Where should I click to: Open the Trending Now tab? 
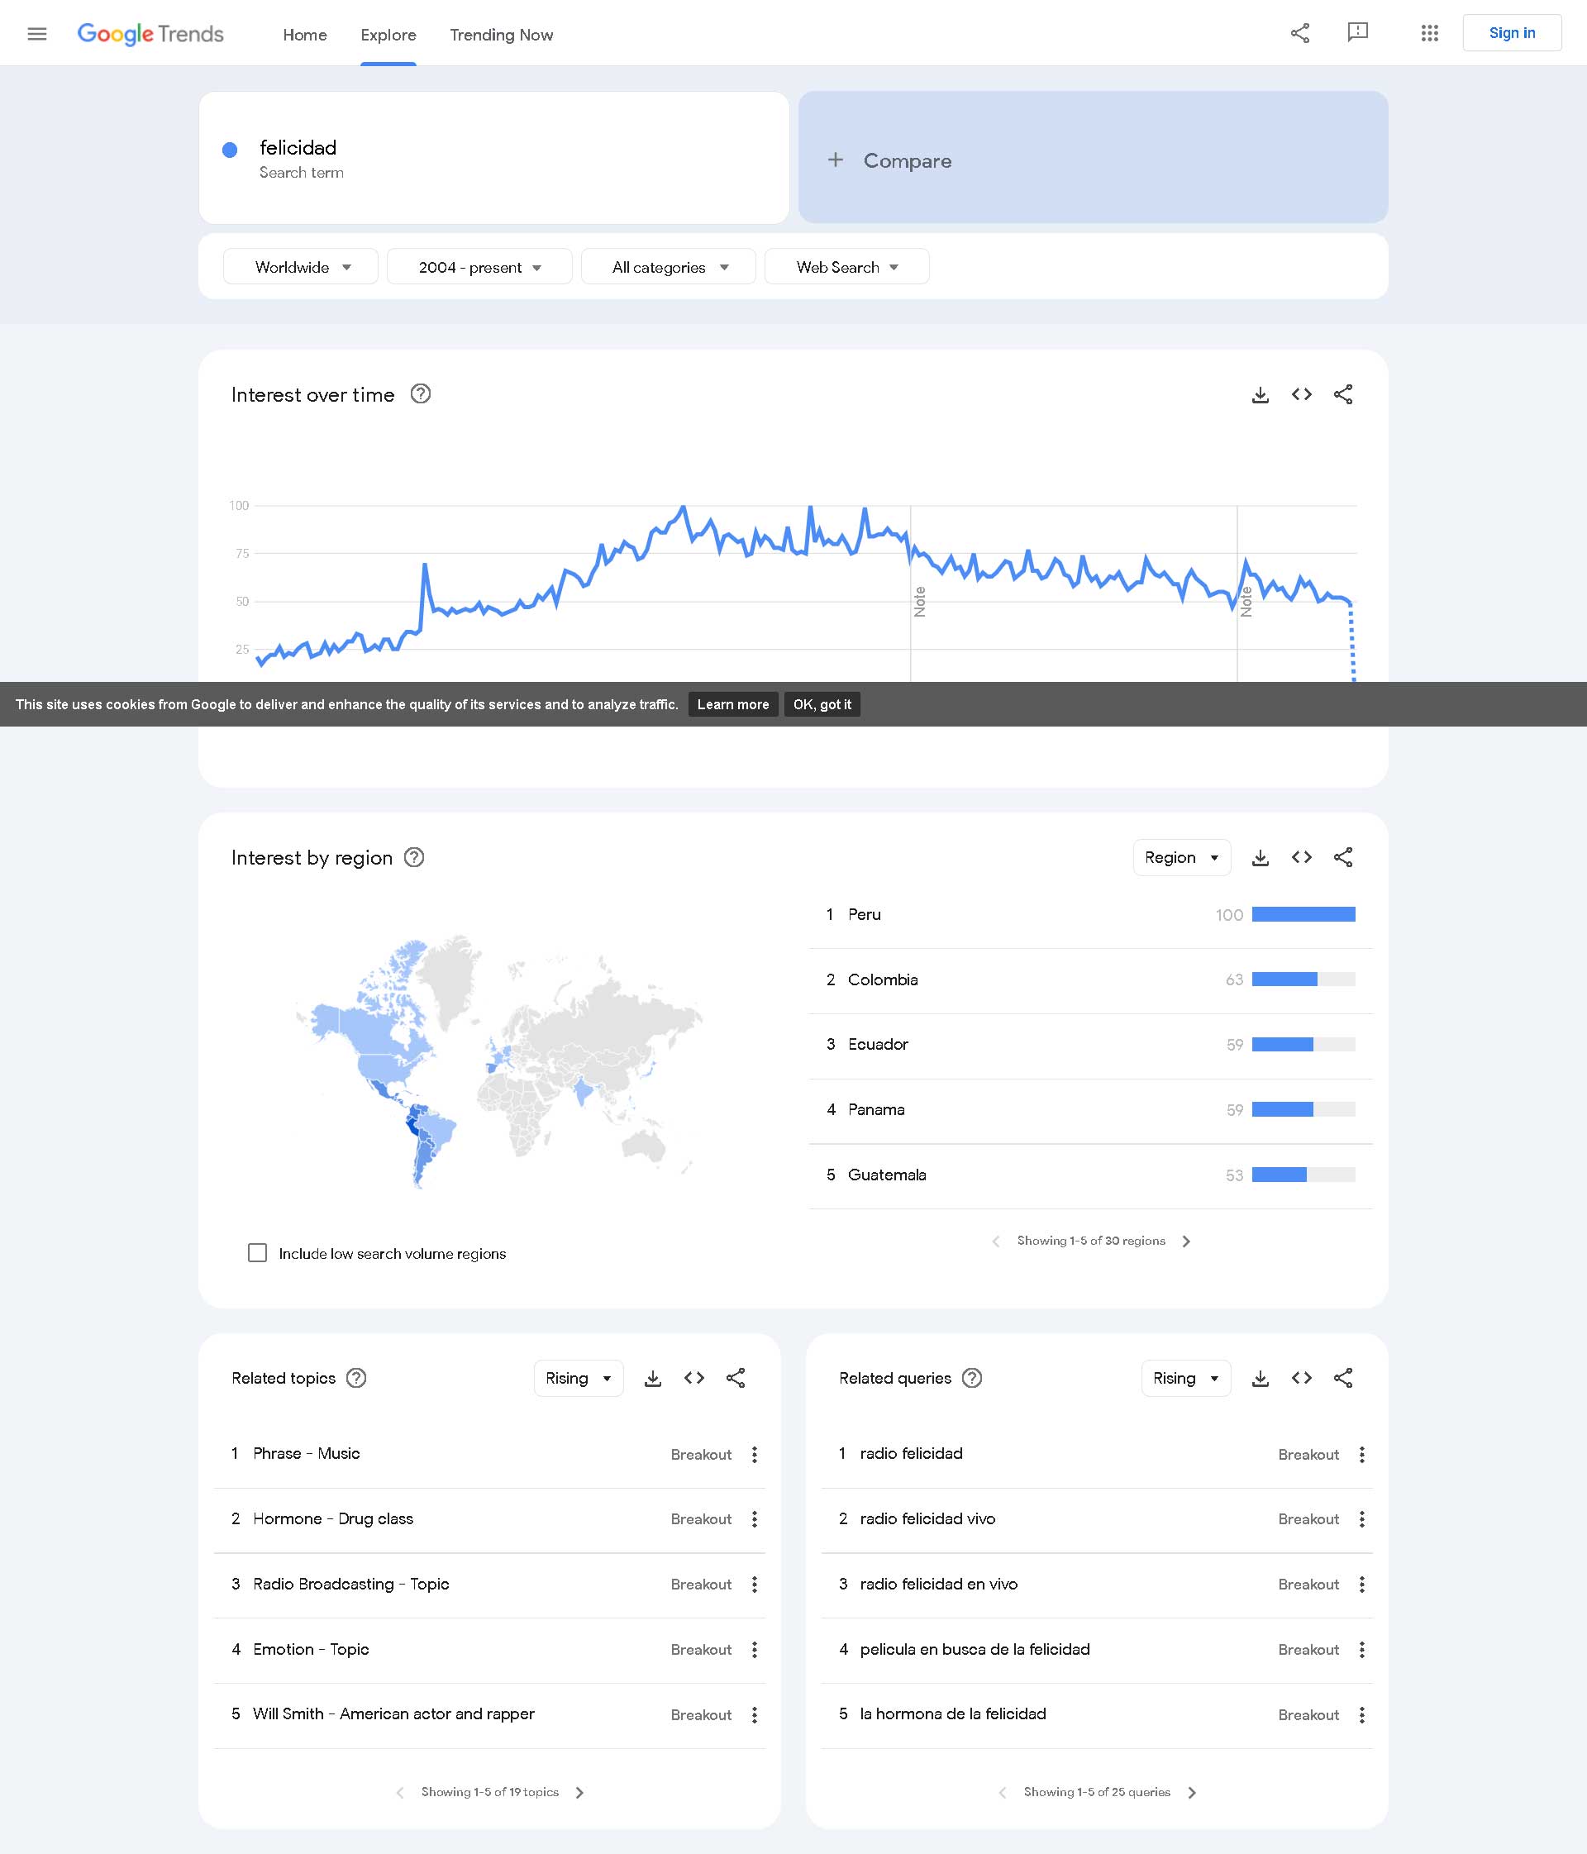click(501, 35)
